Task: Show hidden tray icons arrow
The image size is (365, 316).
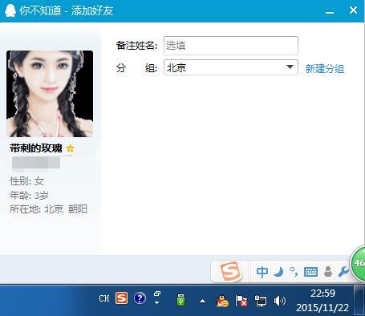Action: coord(203,302)
